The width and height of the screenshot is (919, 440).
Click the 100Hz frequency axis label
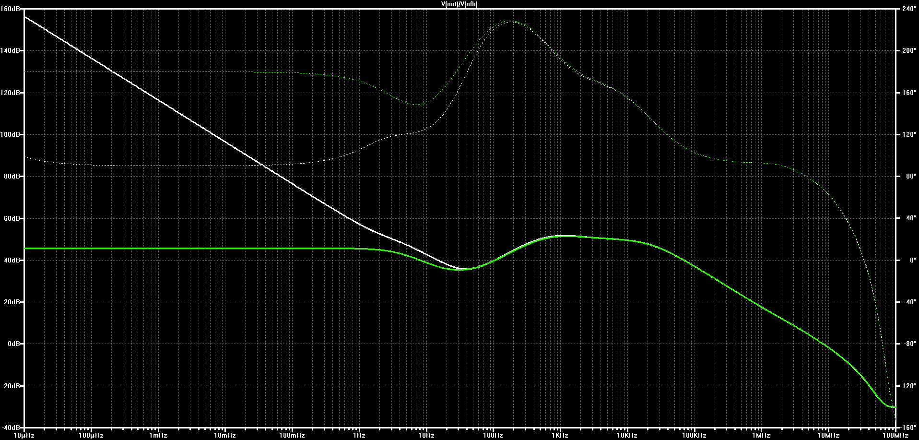click(x=493, y=436)
